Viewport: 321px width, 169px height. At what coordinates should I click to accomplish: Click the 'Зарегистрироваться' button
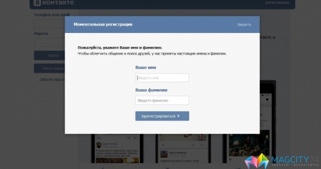click(x=162, y=116)
